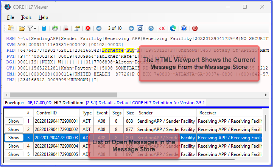274x168 pixels.
Task: Click the blue database cylinder icon
Action: 44,28
